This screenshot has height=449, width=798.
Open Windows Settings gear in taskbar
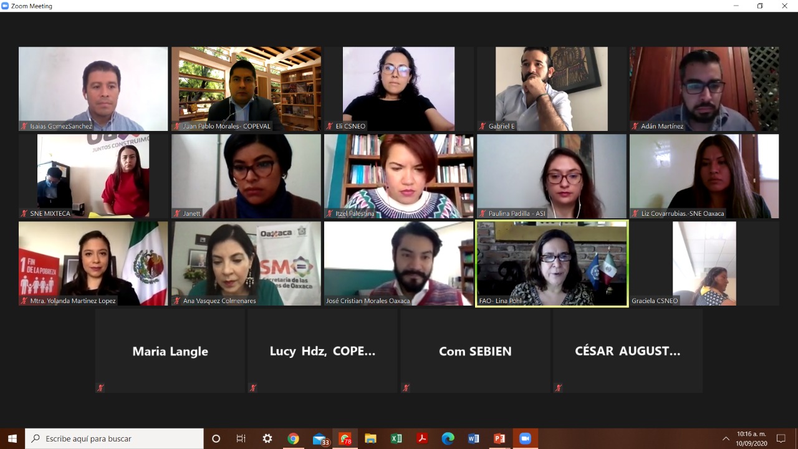click(x=267, y=438)
